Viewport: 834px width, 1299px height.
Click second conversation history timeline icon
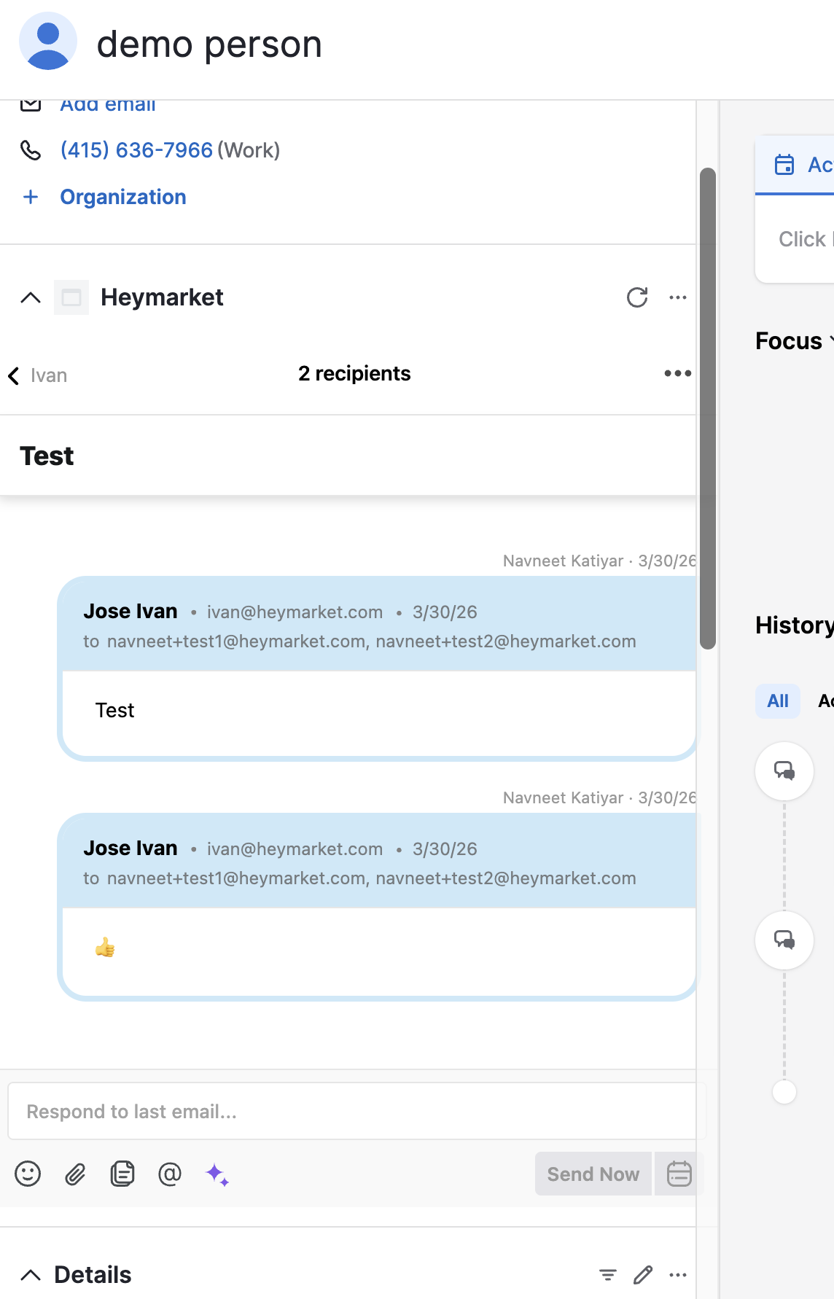click(784, 940)
